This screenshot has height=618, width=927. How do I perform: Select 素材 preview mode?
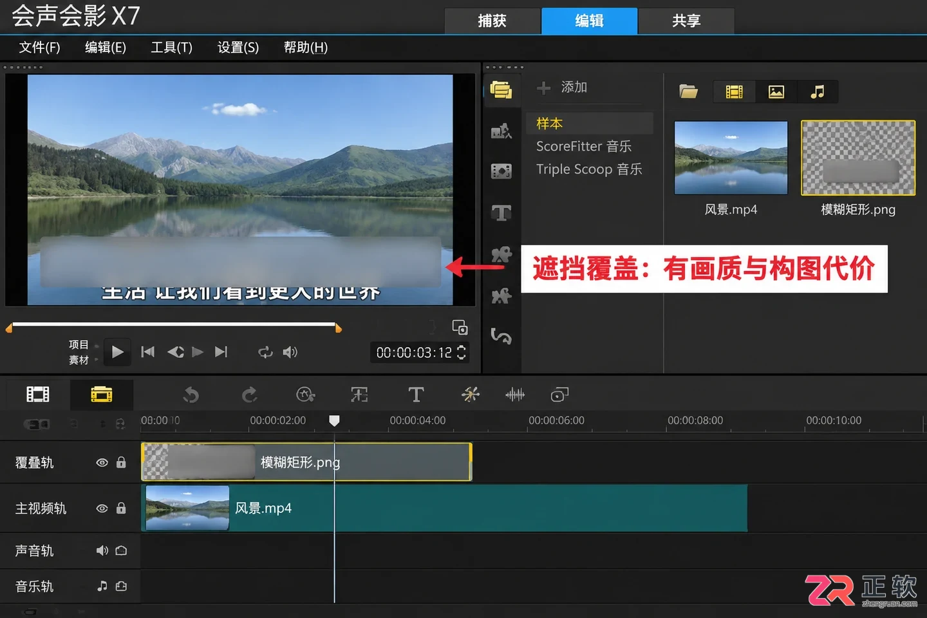point(79,360)
